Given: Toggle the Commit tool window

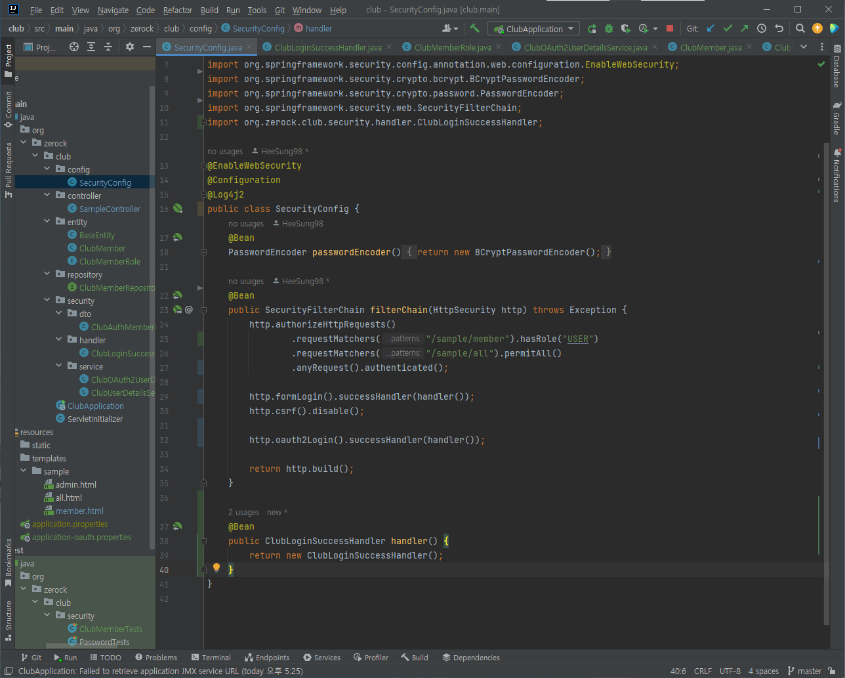Looking at the screenshot, I should coord(8,110).
